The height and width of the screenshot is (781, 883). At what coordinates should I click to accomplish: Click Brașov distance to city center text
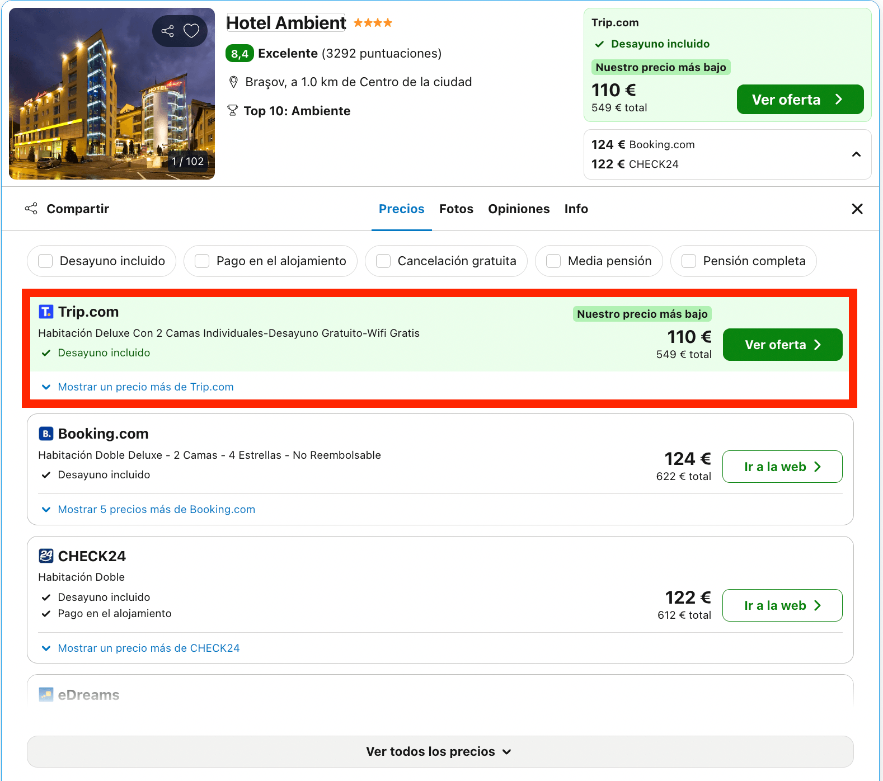click(359, 82)
